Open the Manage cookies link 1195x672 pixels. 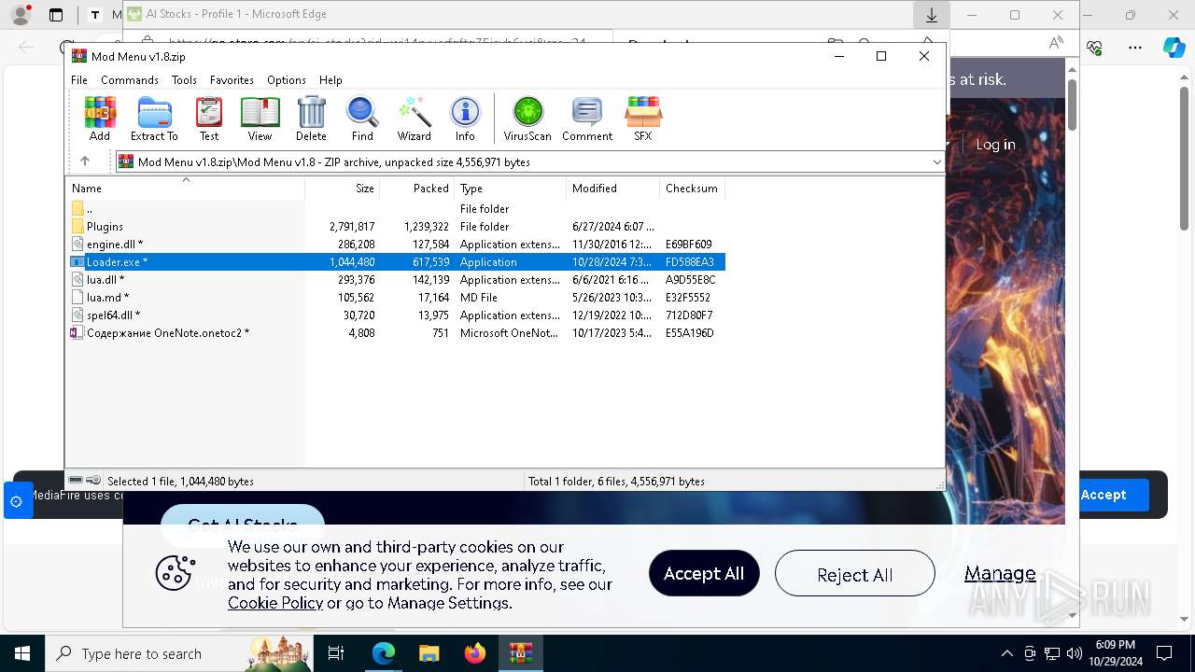click(x=1000, y=573)
